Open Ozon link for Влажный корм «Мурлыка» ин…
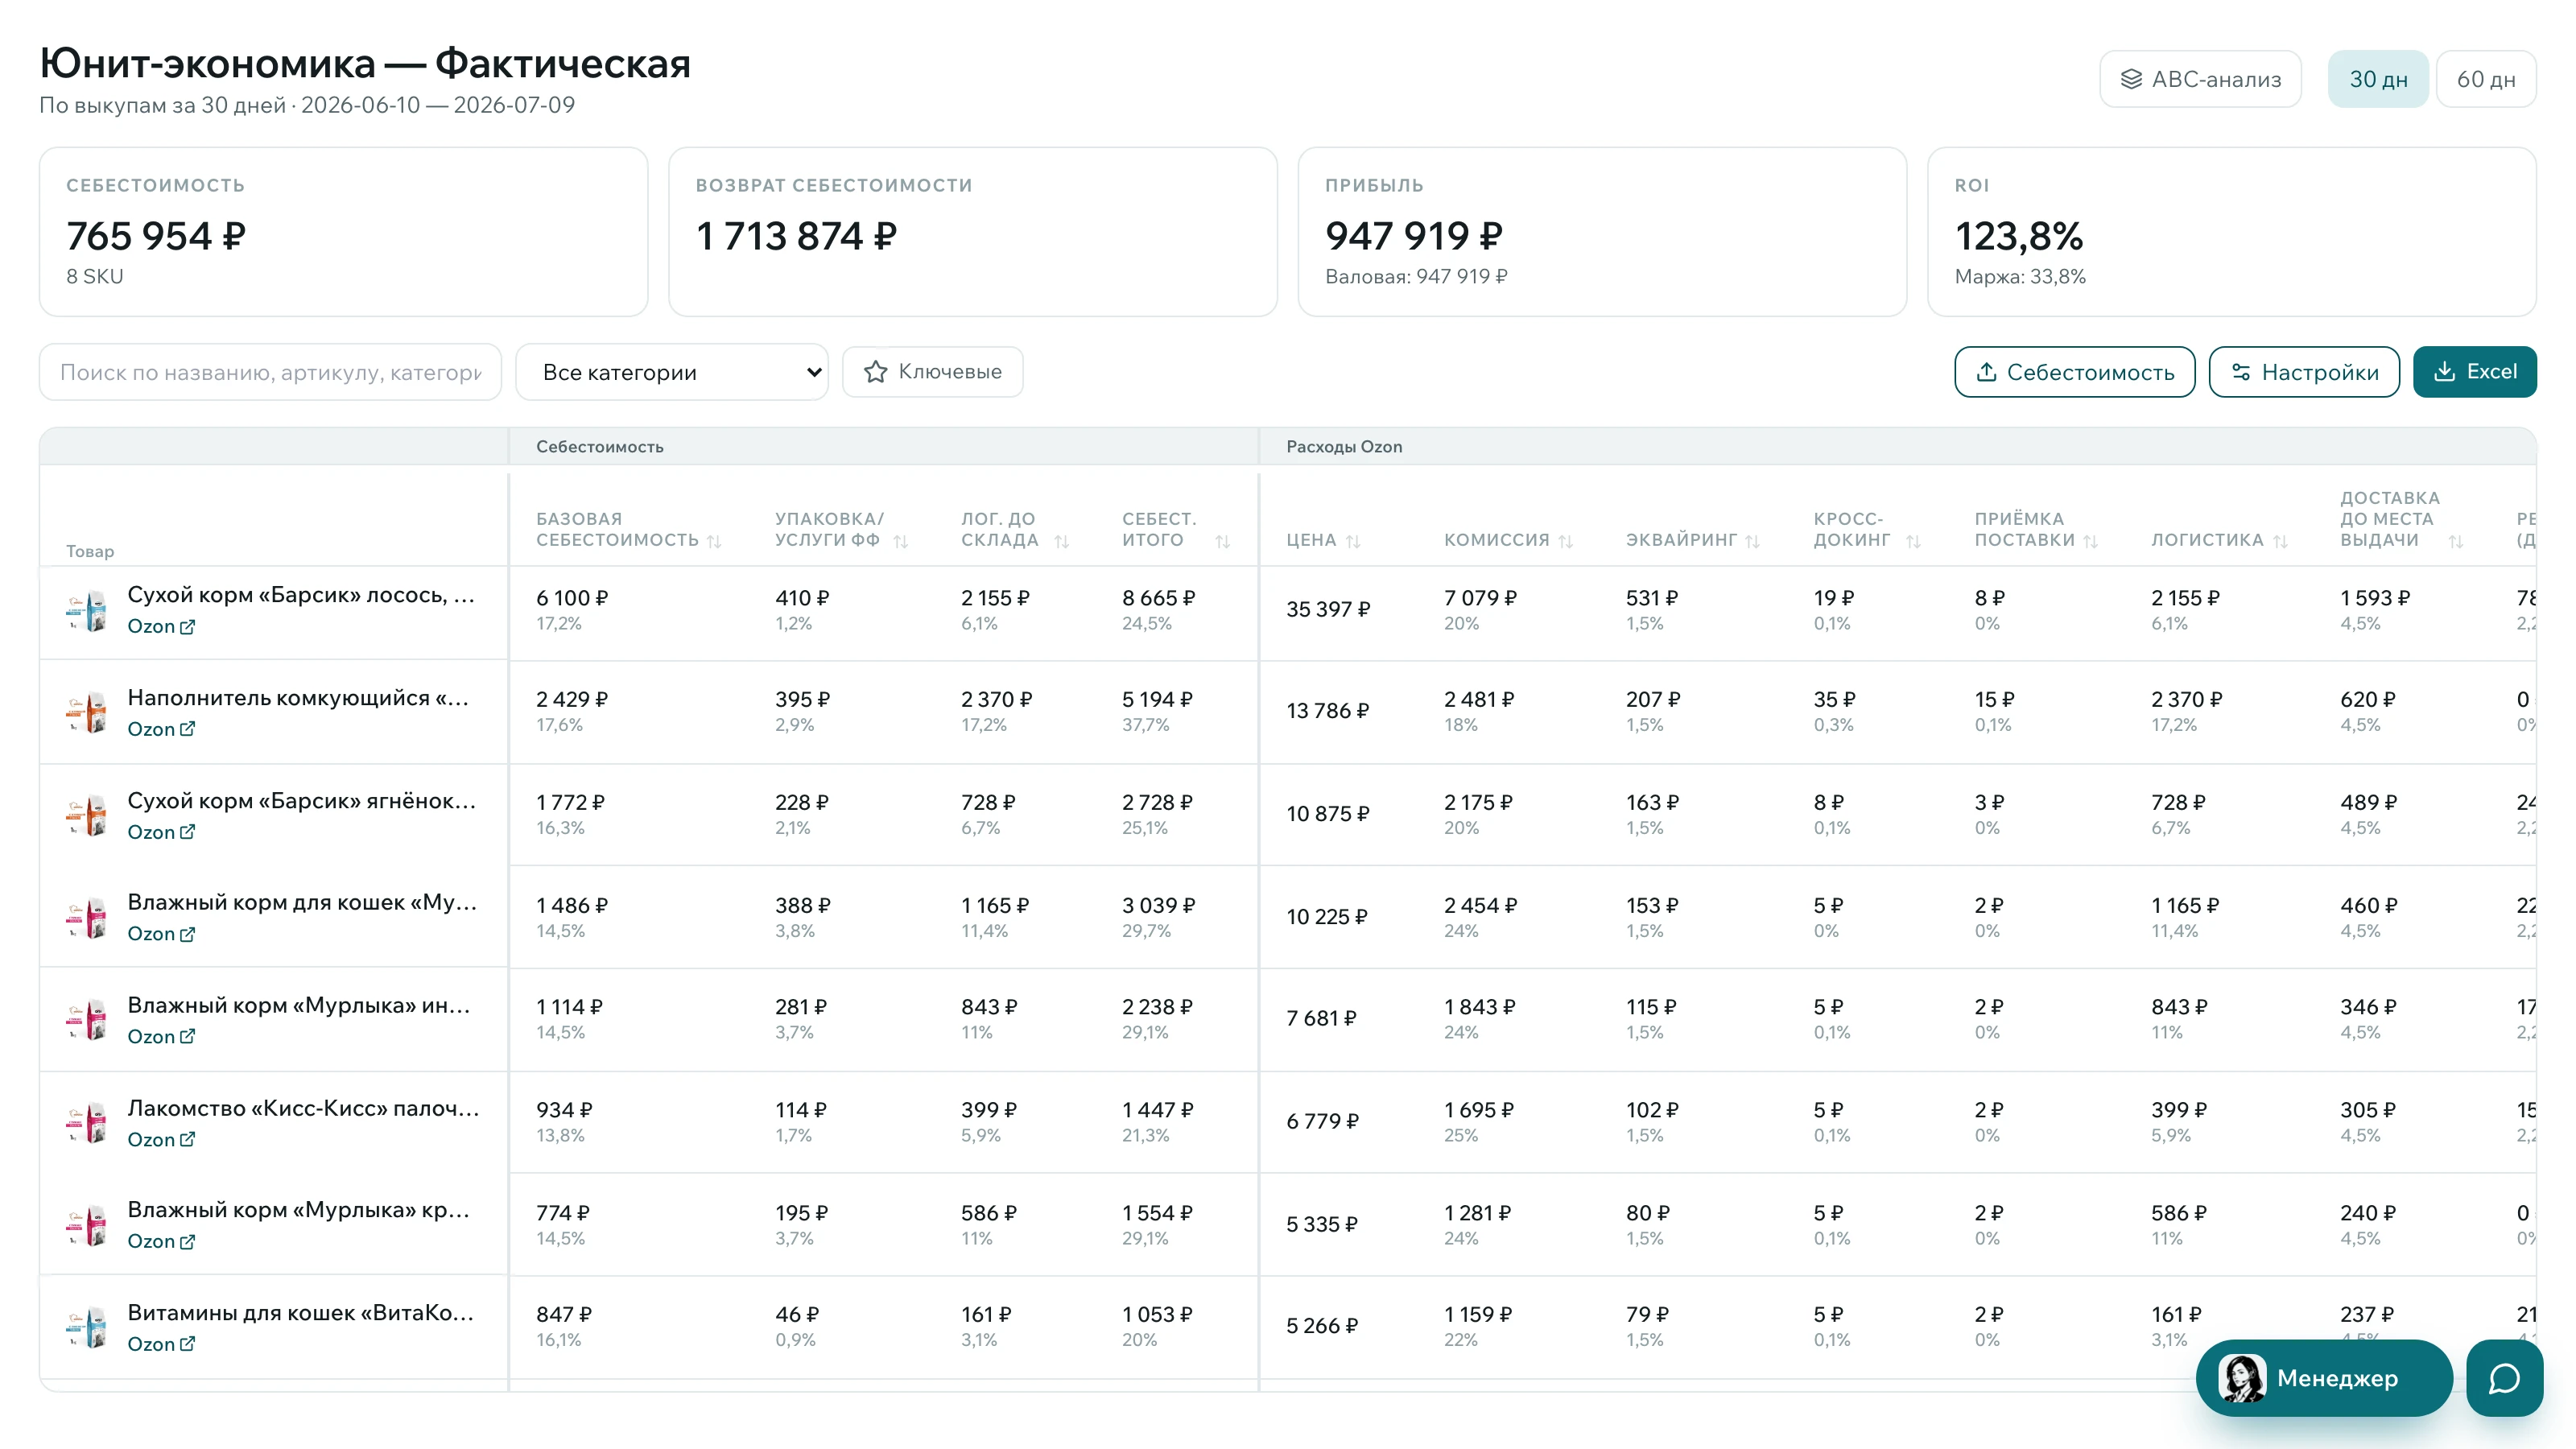This screenshot has width=2576, height=1449. click(x=161, y=1037)
